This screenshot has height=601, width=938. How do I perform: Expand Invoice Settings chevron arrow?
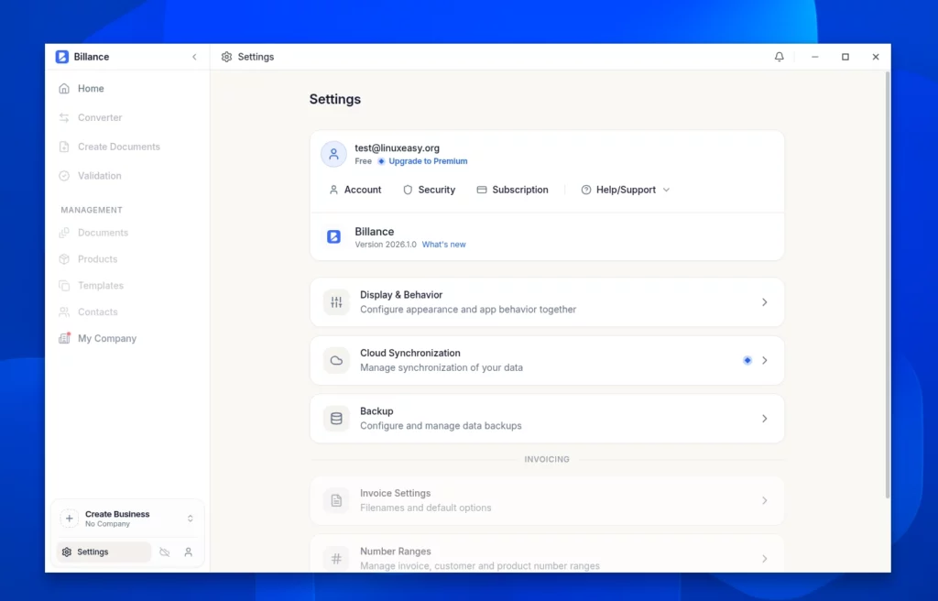pyautogui.click(x=765, y=500)
